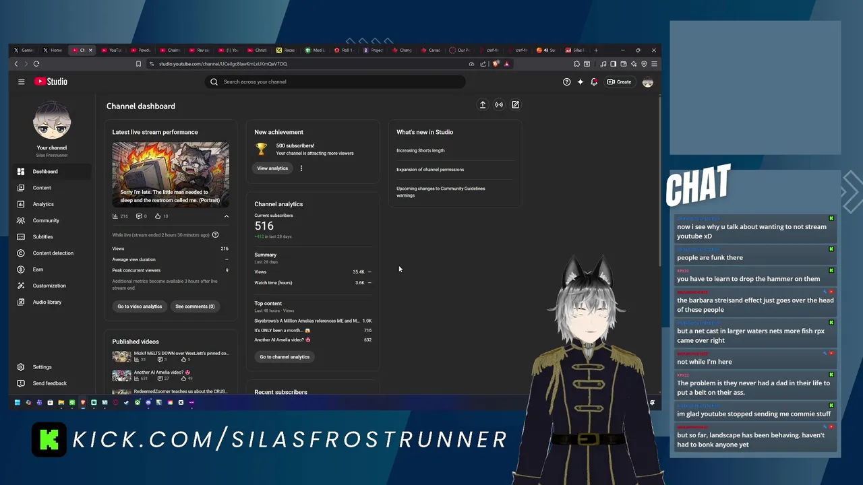
Task: Open the achievement card three-dot menu
Action: pyautogui.click(x=301, y=168)
